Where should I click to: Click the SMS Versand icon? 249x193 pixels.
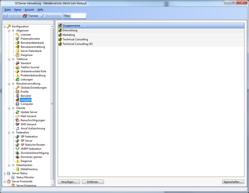pos(17,125)
